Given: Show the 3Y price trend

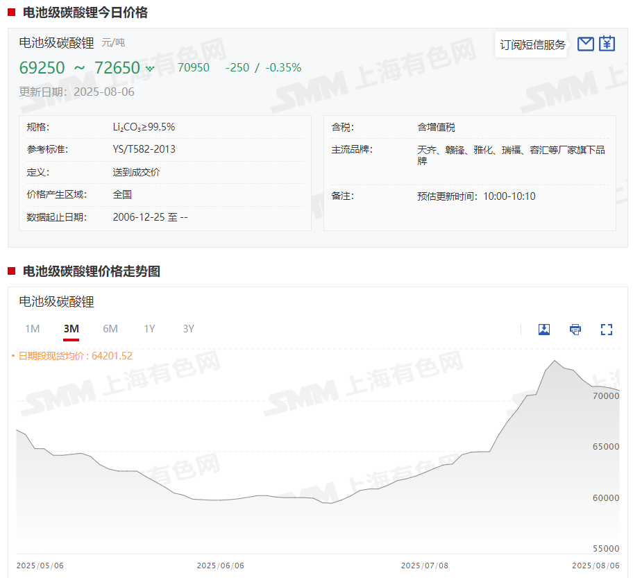Looking at the screenshot, I should 188,329.
